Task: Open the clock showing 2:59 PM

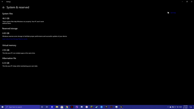Action: pyautogui.click(x=185, y=107)
